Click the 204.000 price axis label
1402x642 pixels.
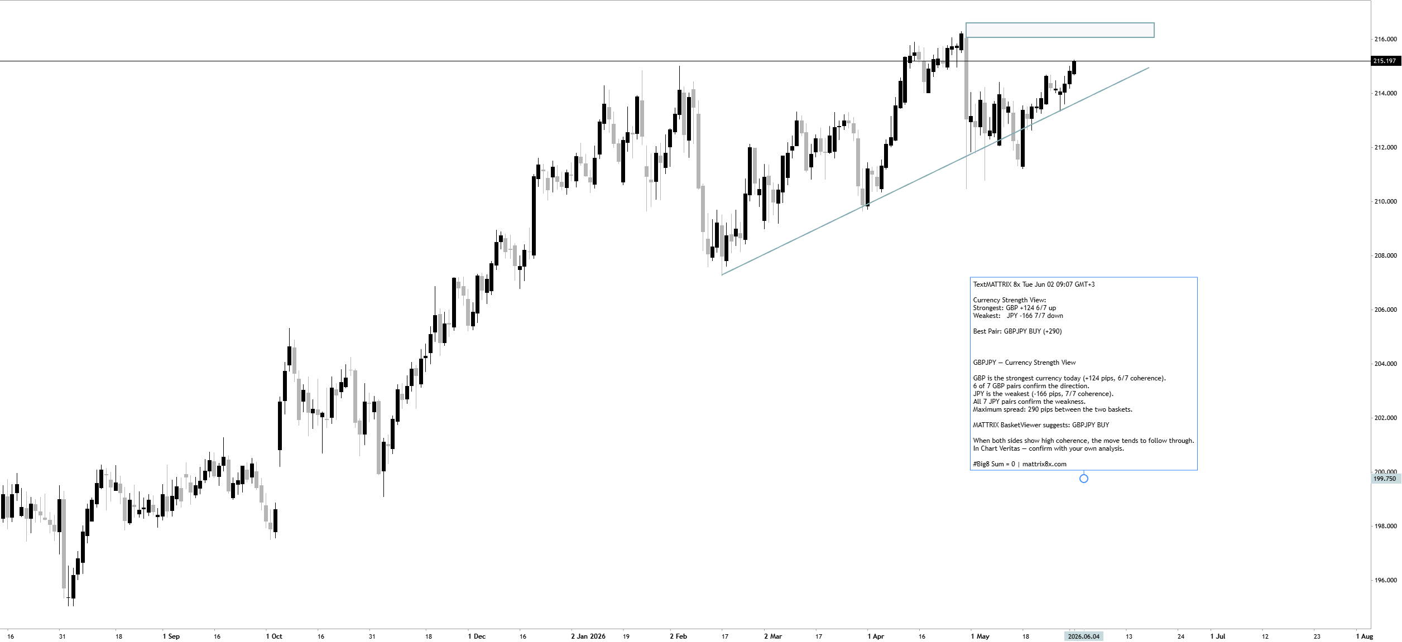pos(1385,364)
